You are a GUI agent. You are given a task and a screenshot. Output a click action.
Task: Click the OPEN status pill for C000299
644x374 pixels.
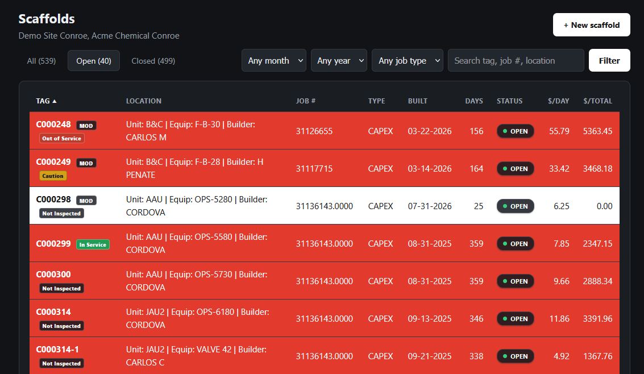516,244
